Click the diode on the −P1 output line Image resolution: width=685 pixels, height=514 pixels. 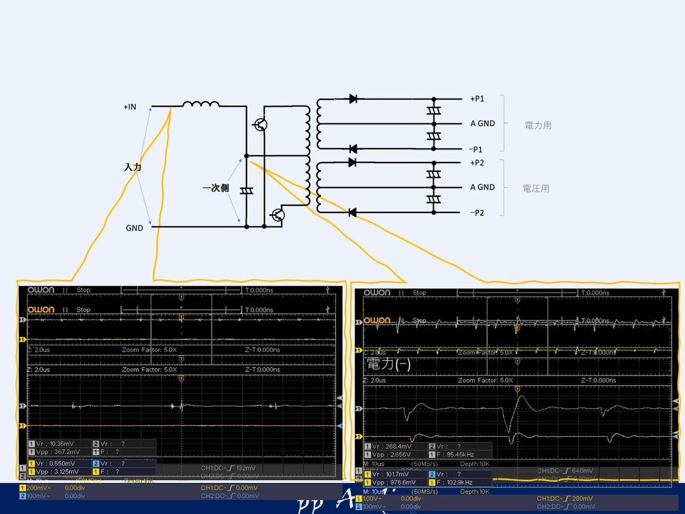pos(353,149)
